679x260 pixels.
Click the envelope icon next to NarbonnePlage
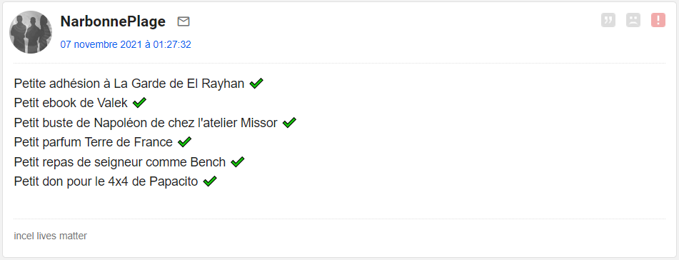click(183, 21)
